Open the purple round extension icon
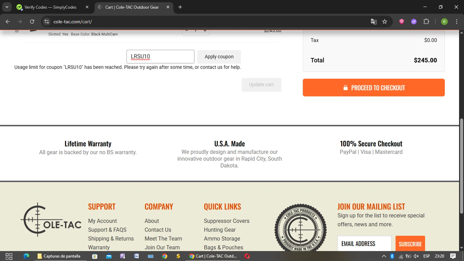The image size is (464, 261). 414,22
